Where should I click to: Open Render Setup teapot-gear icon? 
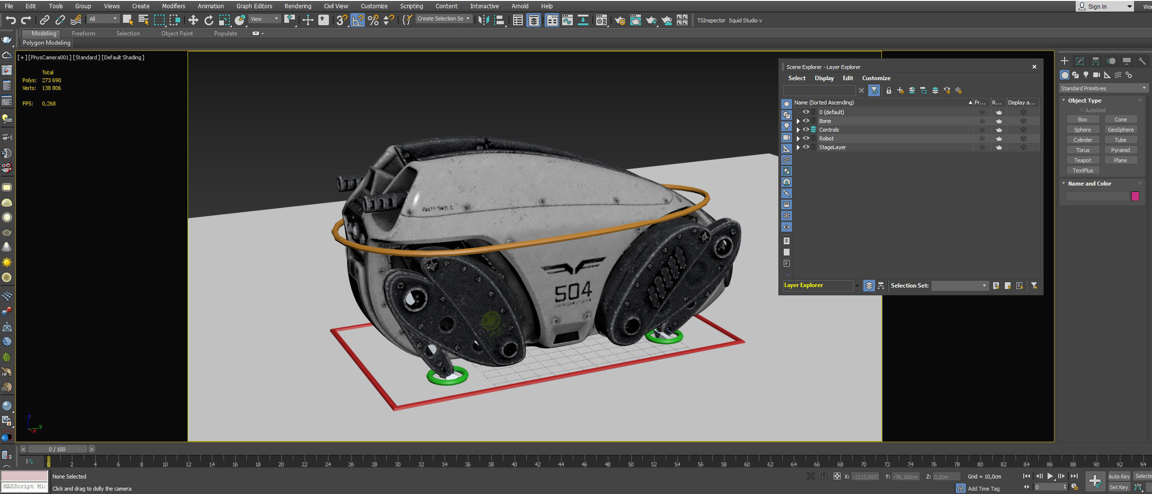[x=620, y=20]
